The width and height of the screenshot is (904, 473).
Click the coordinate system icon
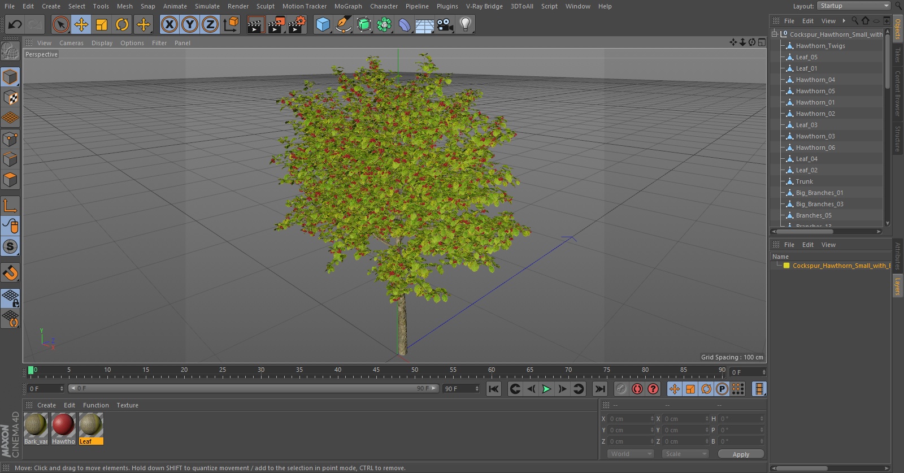tap(231, 24)
